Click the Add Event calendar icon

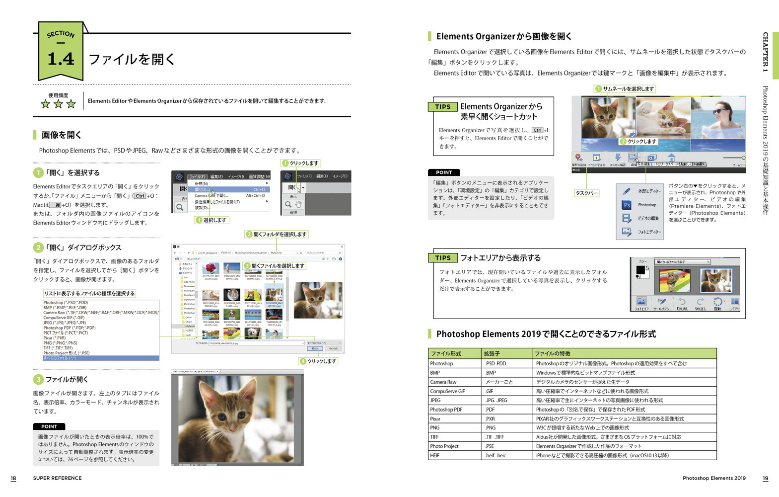pyautogui.click(x=597, y=158)
